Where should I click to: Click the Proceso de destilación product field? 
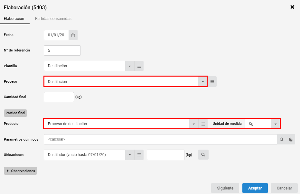(x=117, y=124)
